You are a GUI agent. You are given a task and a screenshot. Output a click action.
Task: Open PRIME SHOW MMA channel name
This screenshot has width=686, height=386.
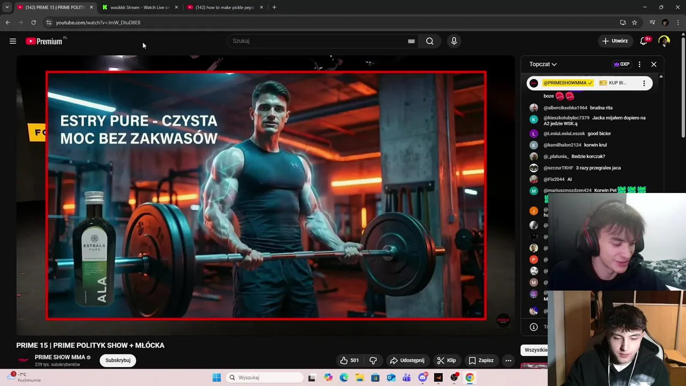(60, 357)
